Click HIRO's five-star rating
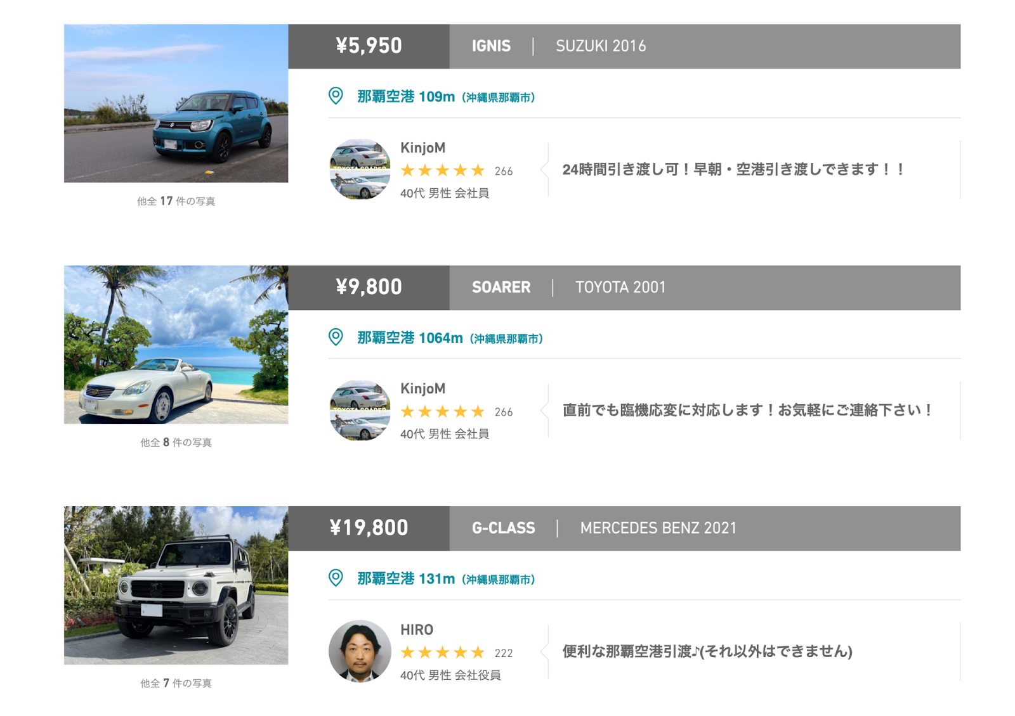The width and height of the screenshot is (1015, 716). (x=443, y=653)
